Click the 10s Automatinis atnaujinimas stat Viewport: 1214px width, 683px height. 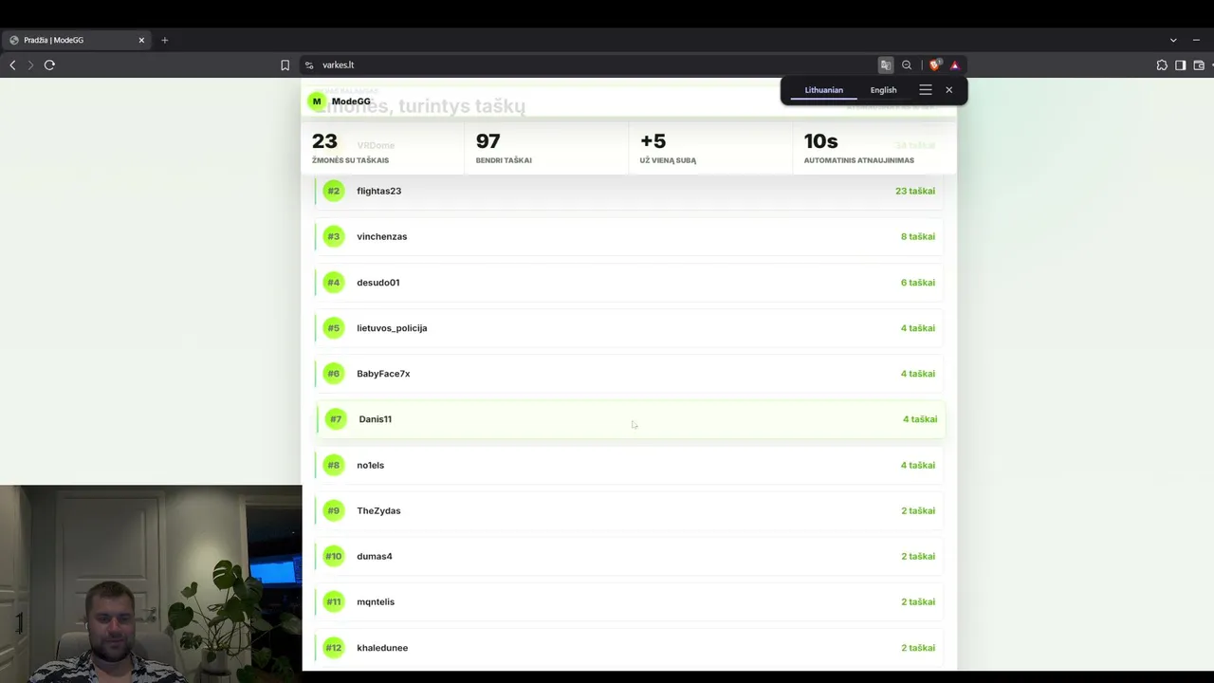click(x=874, y=148)
